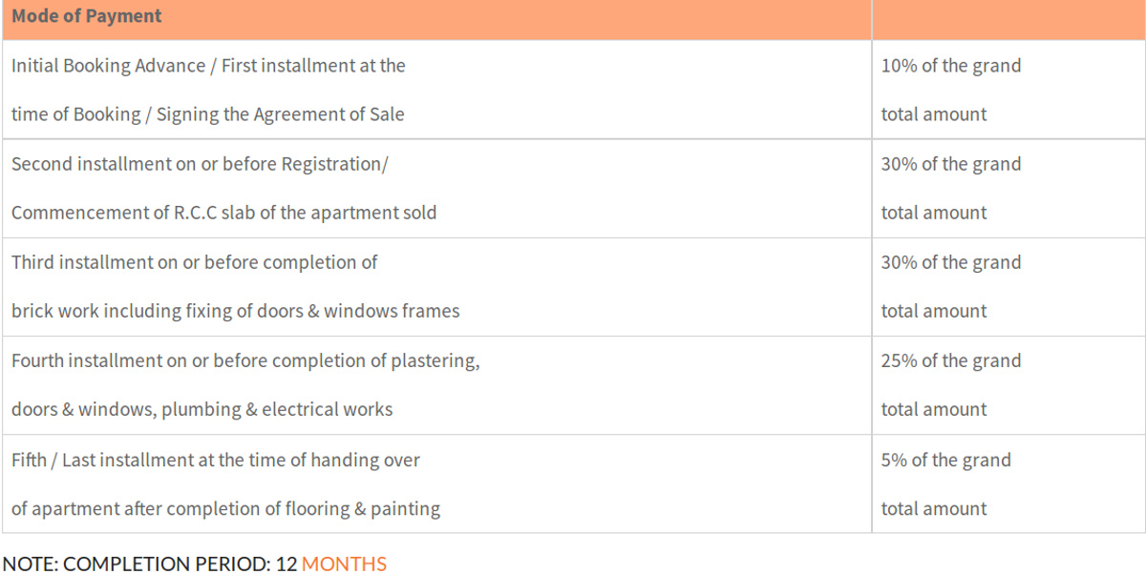Select the "25% of the grand" cell text
This screenshot has width=1146, height=574.
(x=950, y=360)
